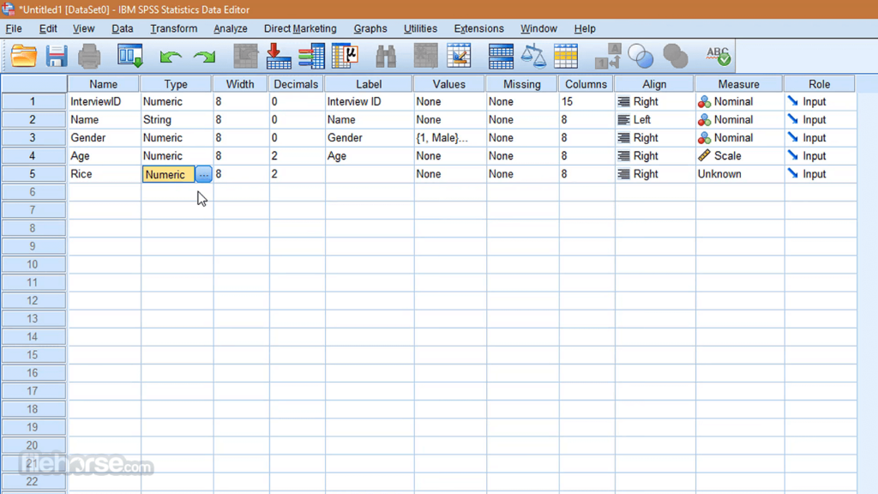
Task: Select row 3 by its row header
Action: point(33,137)
